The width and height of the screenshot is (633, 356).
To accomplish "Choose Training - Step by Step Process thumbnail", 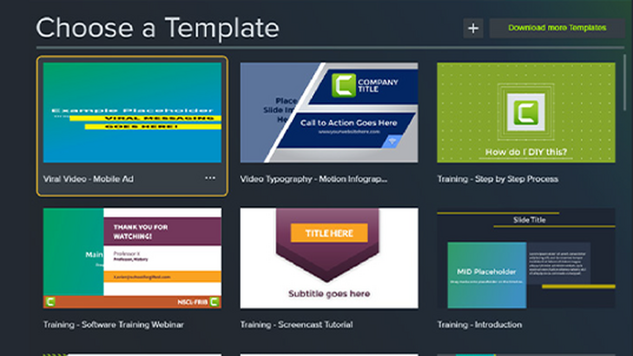I will [526, 112].
